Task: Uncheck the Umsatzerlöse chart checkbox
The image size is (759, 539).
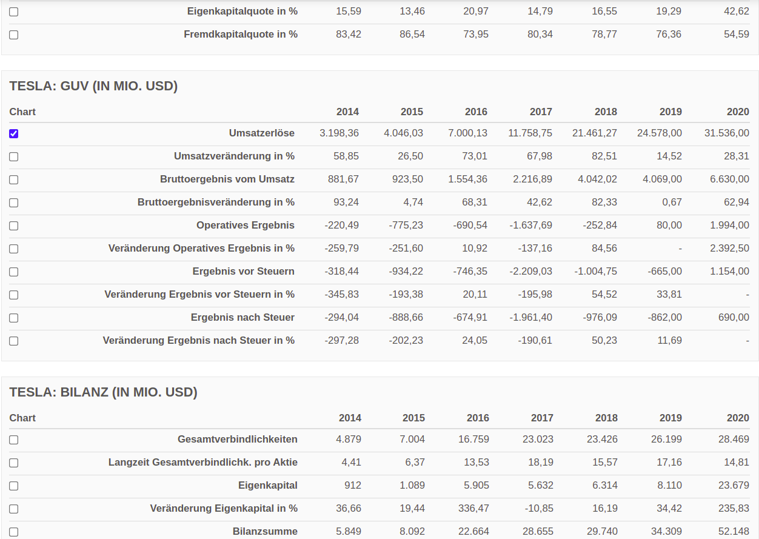Action: point(14,134)
